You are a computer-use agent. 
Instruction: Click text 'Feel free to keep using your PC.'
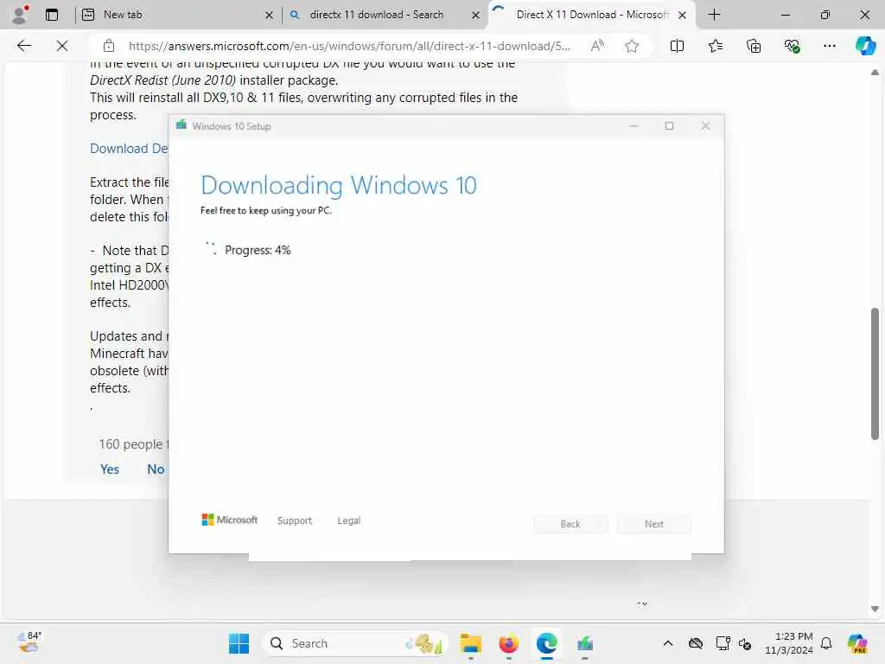[x=266, y=211]
